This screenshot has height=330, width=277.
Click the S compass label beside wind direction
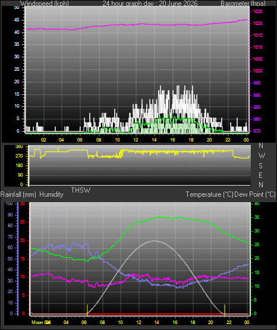(x=260, y=166)
